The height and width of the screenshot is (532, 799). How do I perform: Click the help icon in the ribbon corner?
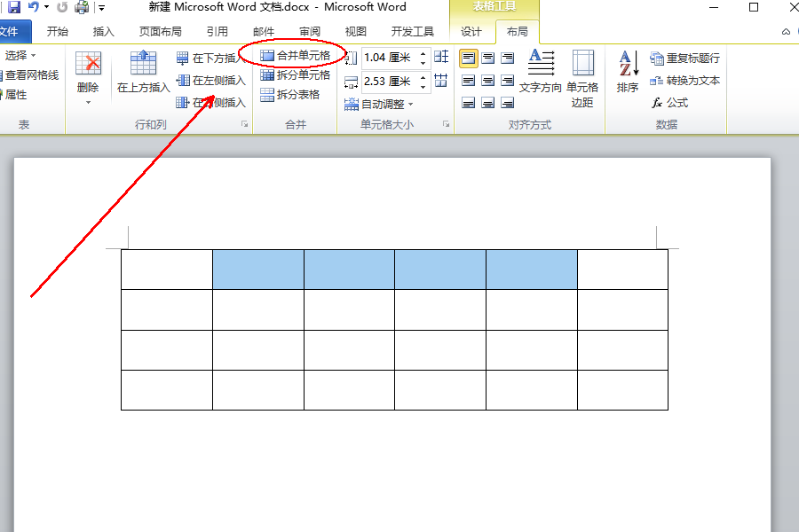pos(797,32)
